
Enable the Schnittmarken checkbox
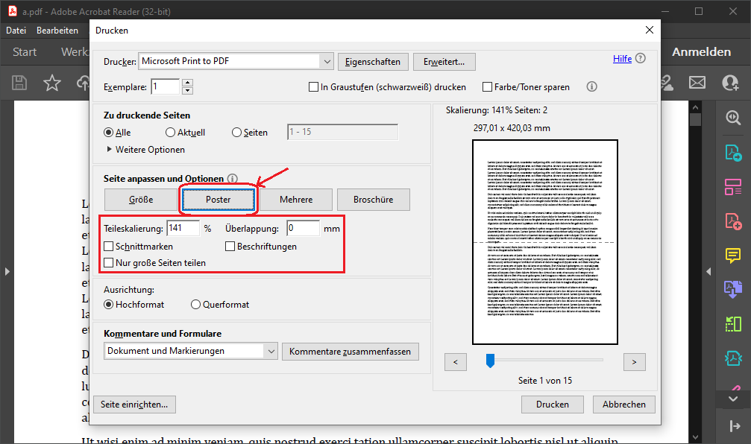point(109,247)
